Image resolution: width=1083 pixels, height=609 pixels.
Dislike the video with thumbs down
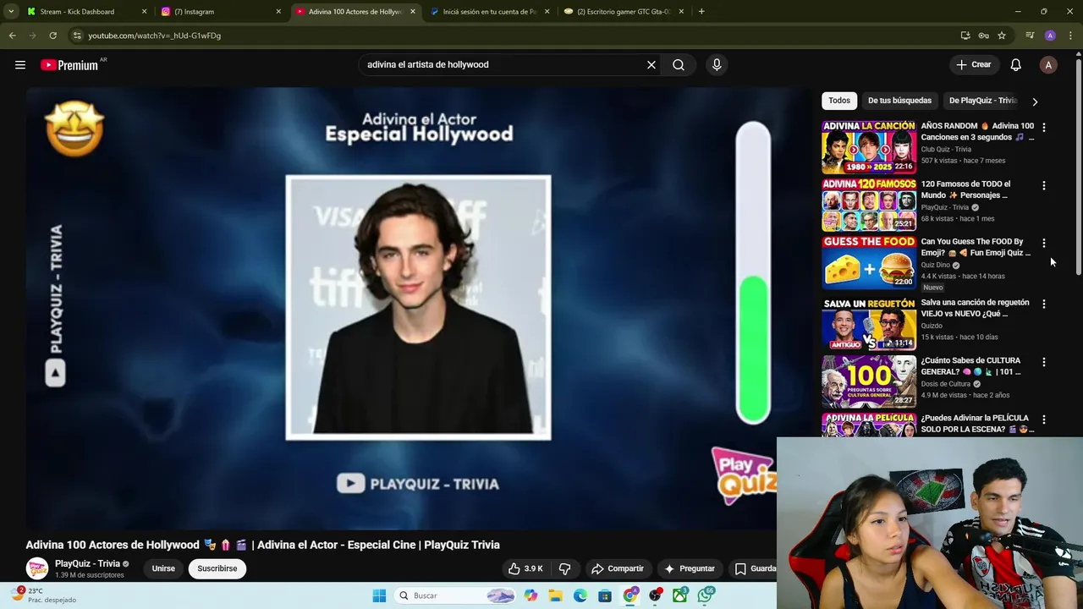pyautogui.click(x=564, y=568)
